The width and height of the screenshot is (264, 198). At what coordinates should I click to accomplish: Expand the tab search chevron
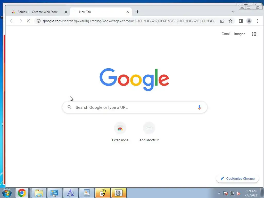tap(233, 12)
